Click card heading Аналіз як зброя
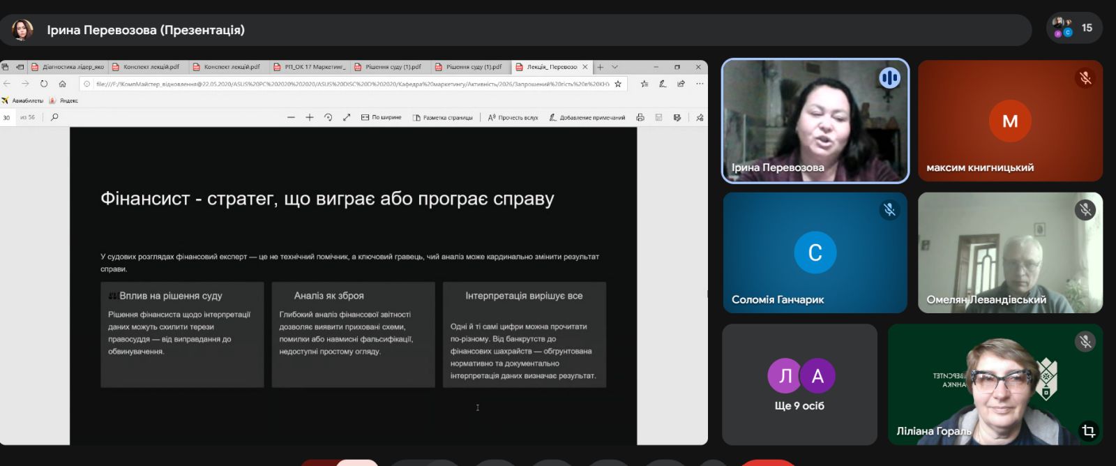Screen dimensions: 1116x466 [329, 296]
